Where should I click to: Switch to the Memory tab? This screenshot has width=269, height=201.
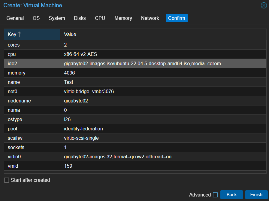pos(123,18)
